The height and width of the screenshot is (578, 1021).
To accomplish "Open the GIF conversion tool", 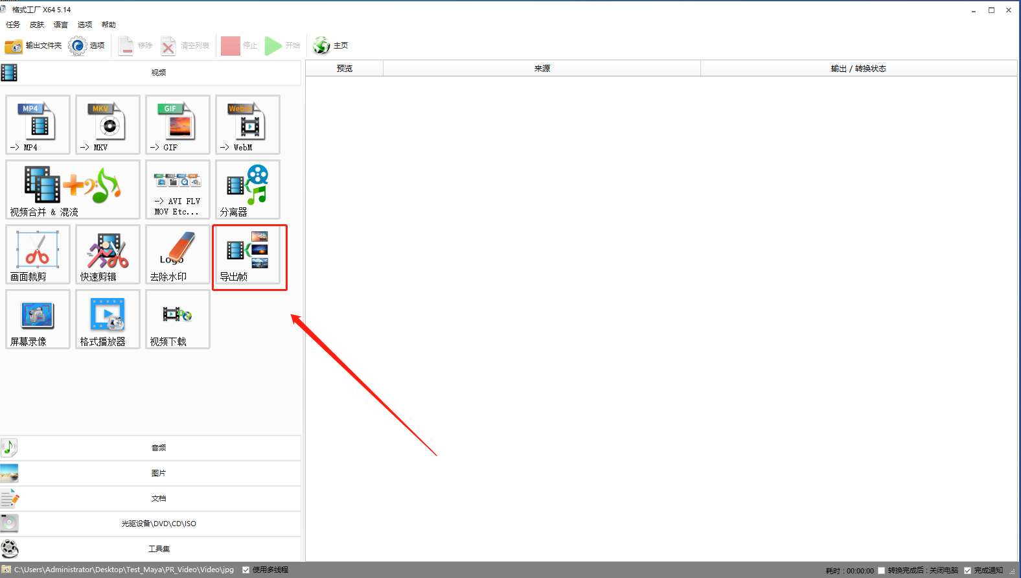I will pos(178,124).
